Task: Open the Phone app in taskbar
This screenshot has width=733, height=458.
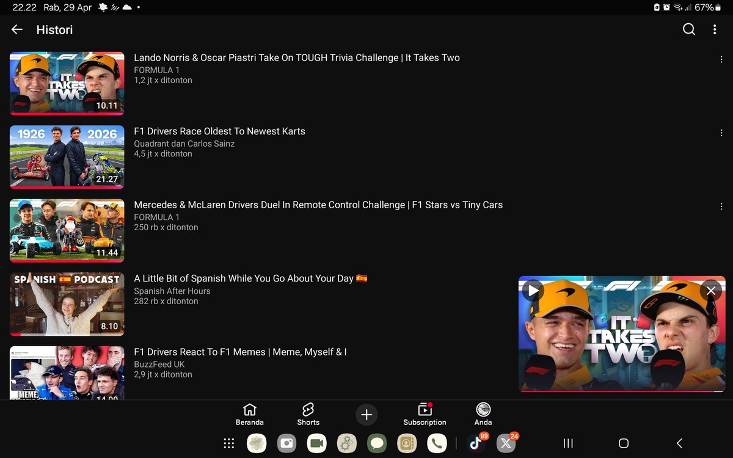Action: click(x=437, y=443)
